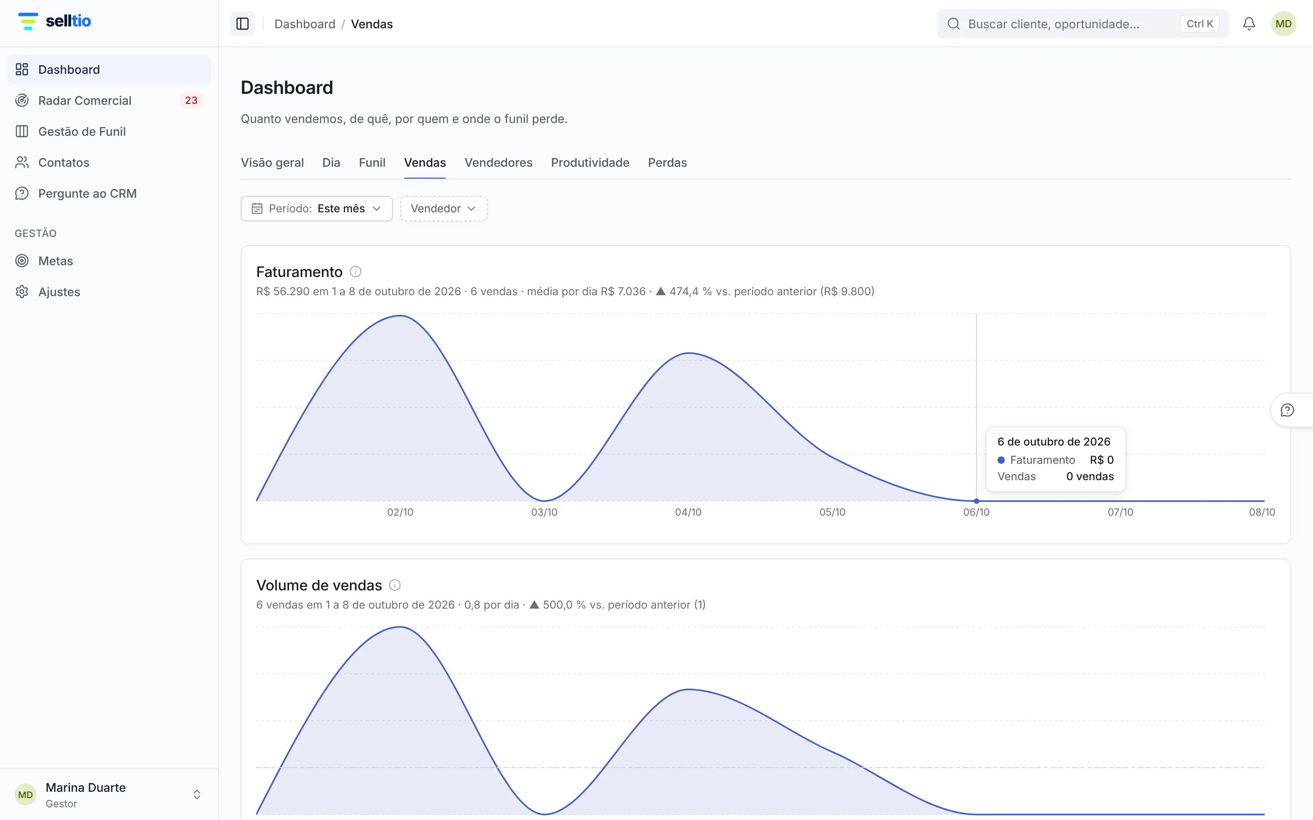The image size is (1313, 820).
Task: Click the 02/10 axis label in Faturamento
Action: pos(400,512)
